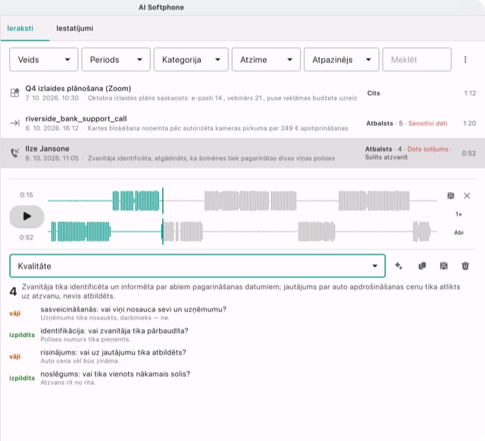Expand the Kvalitāte template dropdown
The height and width of the screenshot is (441, 485).
(x=197, y=266)
